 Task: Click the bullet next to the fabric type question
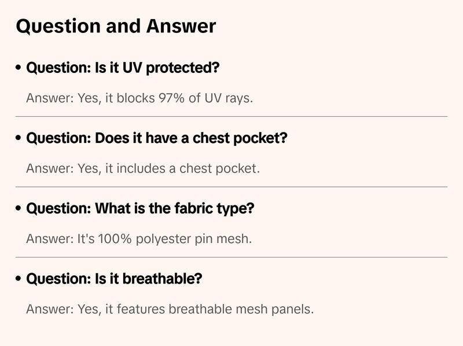(x=19, y=209)
